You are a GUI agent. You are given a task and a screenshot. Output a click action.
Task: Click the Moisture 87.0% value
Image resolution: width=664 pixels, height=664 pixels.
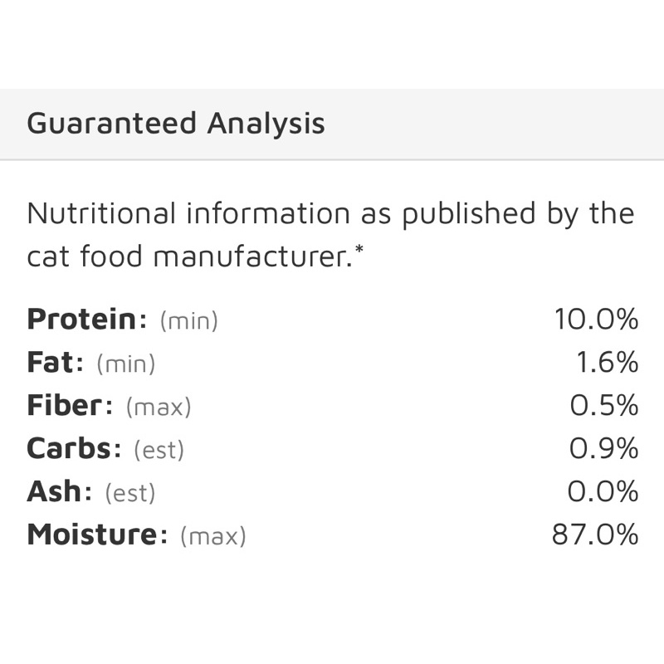(x=595, y=535)
